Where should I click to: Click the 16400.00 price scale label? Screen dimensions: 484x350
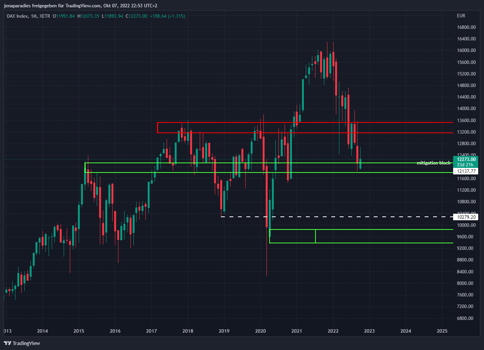pos(465,39)
